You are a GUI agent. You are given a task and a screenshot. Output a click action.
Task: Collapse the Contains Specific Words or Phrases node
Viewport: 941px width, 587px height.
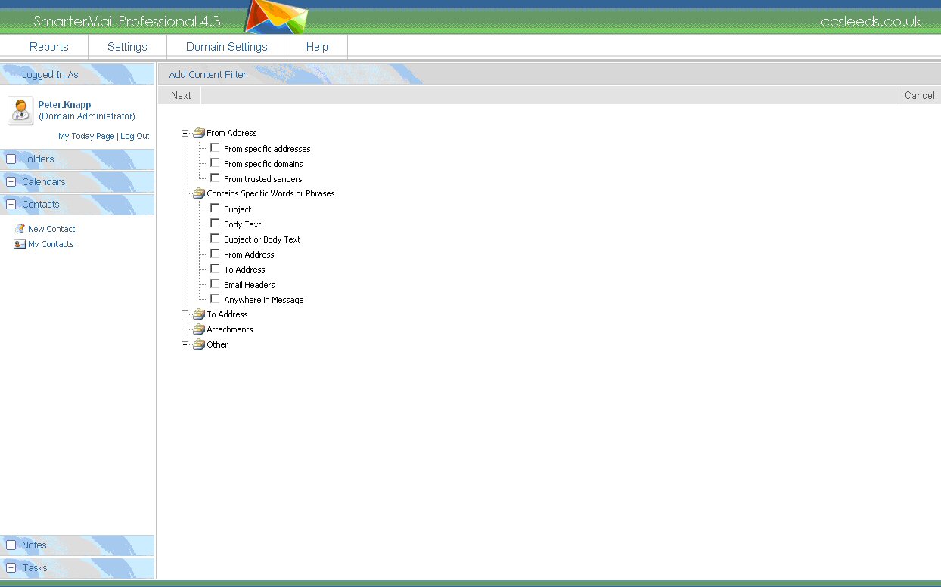185,193
